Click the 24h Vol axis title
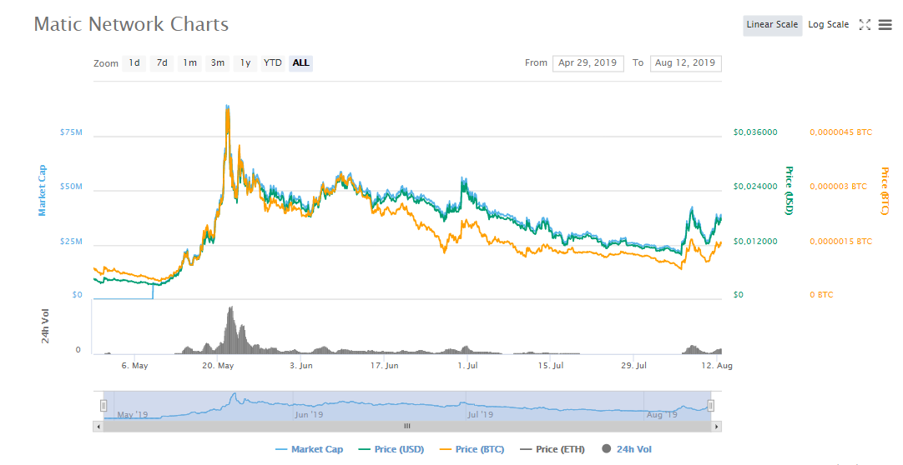 click(45, 326)
